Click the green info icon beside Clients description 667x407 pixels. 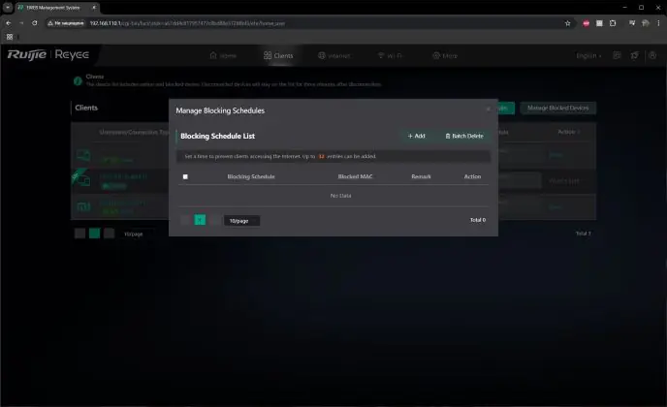click(78, 80)
